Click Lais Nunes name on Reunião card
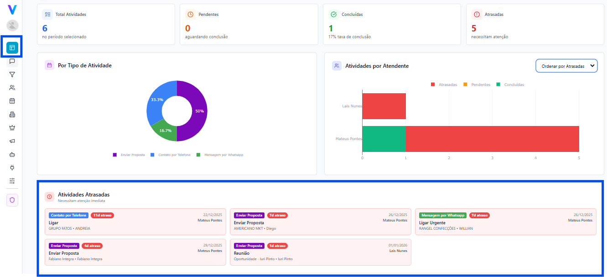 [398, 251]
